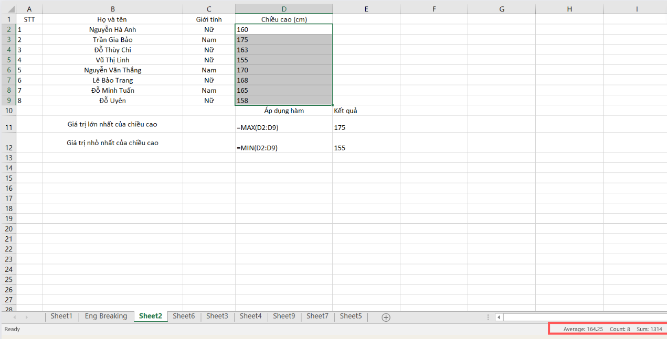Image resolution: width=667 pixels, height=339 pixels.
Task: Switch to Sheet1 tab
Action: 61,316
